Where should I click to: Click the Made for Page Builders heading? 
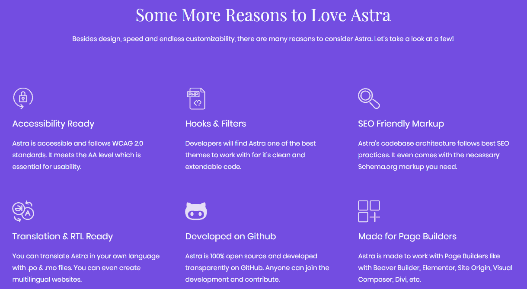pyautogui.click(x=407, y=236)
